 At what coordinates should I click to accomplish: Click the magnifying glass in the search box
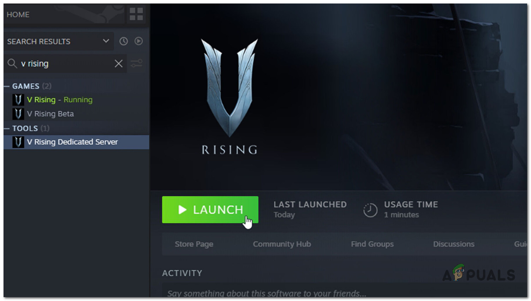[x=12, y=64]
